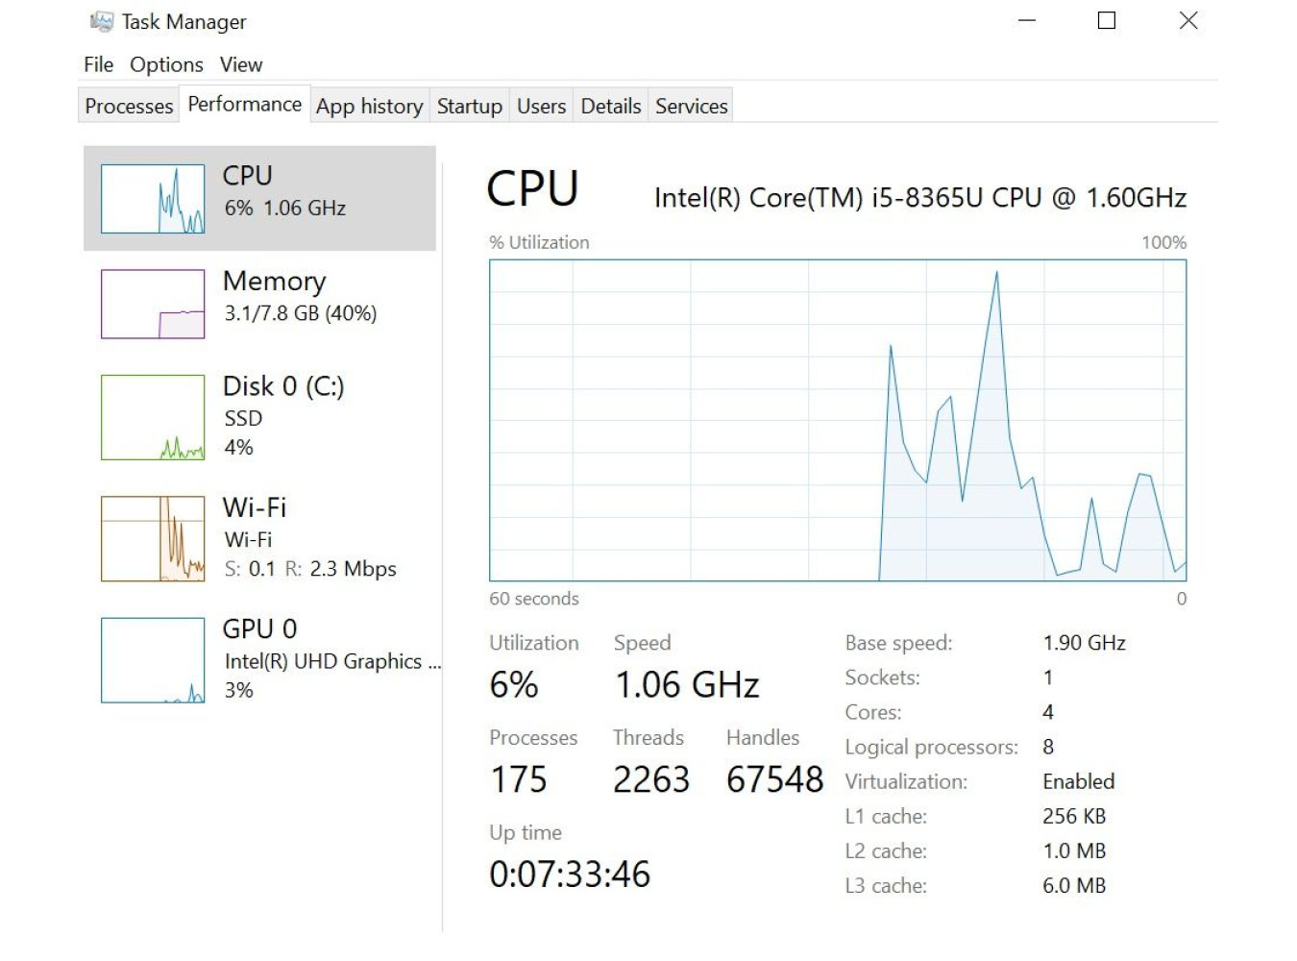Open the Services tab

691,106
